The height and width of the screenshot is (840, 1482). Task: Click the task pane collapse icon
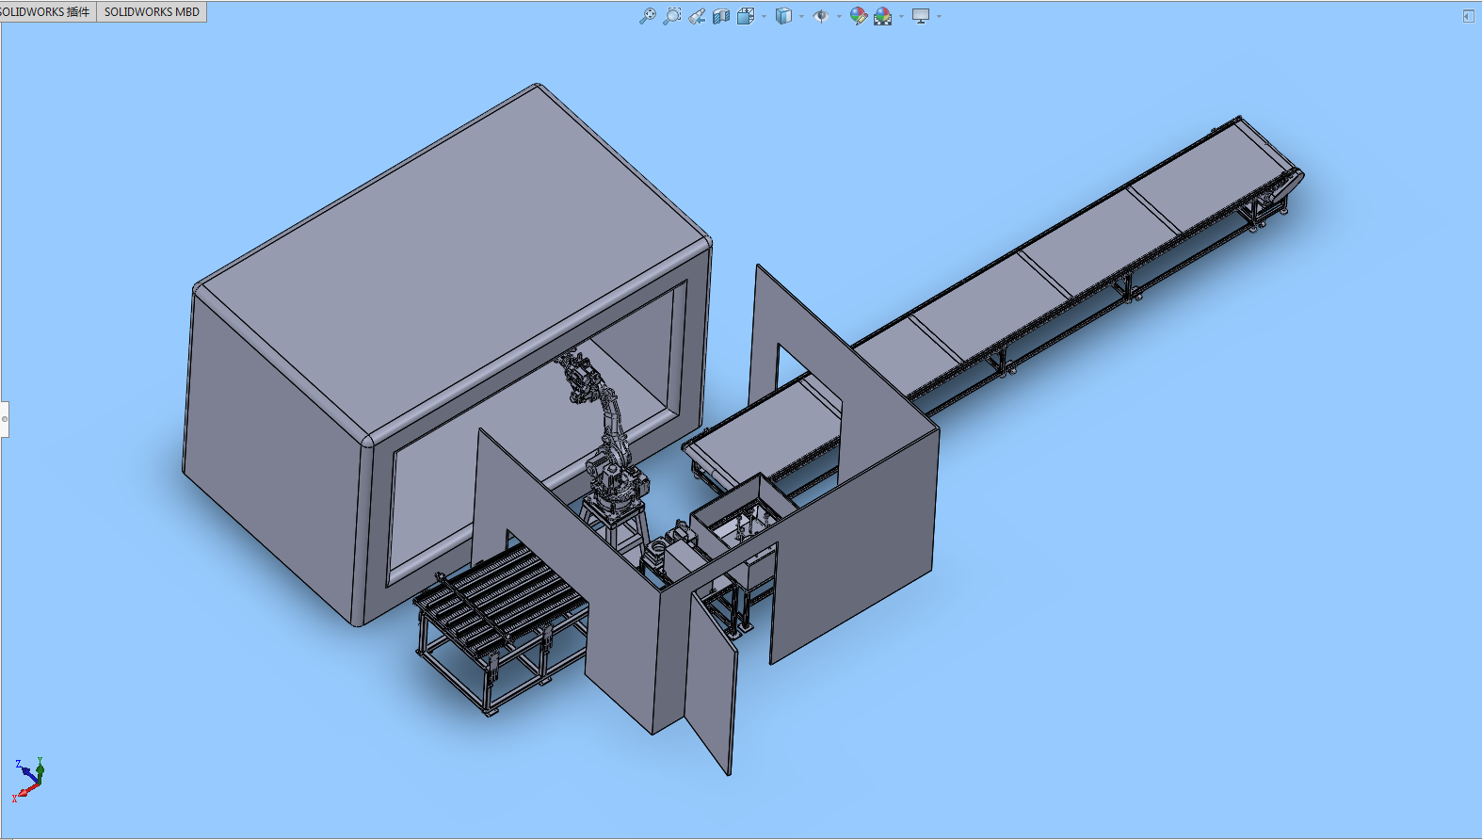point(1468,16)
